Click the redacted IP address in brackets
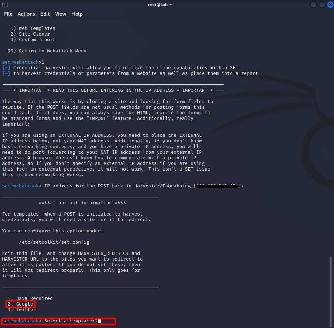334x328 pixels. click(x=217, y=186)
